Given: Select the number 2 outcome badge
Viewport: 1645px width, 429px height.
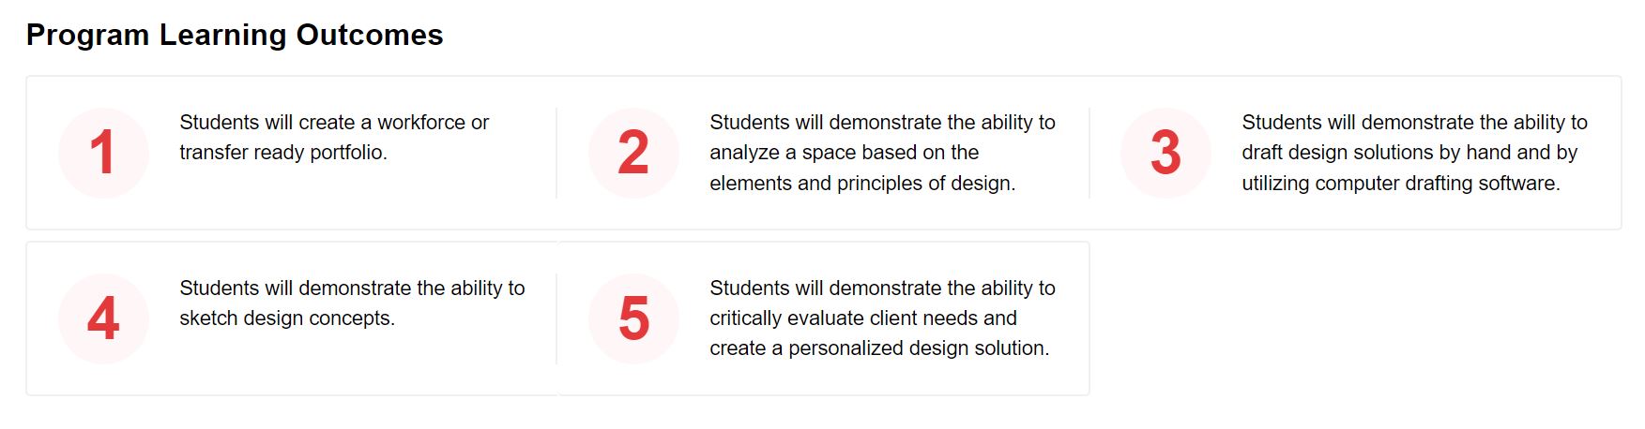Looking at the screenshot, I should [x=633, y=153].
